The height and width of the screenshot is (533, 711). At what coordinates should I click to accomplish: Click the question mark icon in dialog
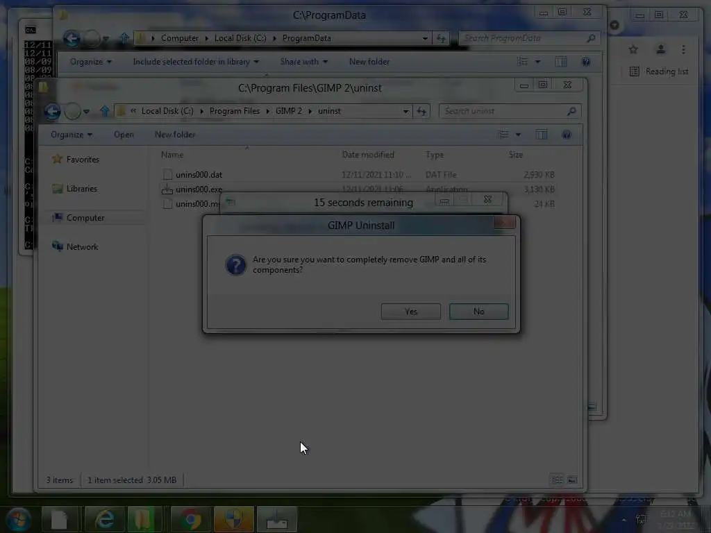(236, 264)
